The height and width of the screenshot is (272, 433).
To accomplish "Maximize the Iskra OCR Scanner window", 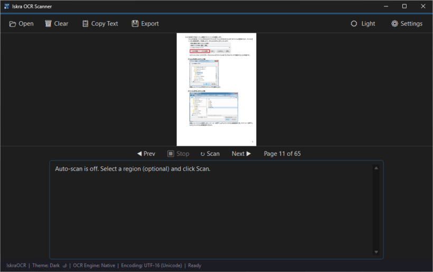I will click(404, 6).
